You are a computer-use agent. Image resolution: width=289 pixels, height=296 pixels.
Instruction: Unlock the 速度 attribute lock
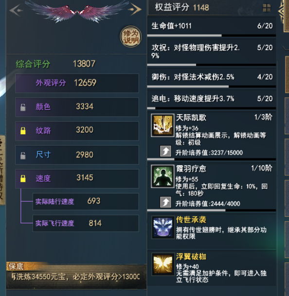click(x=23, y=178)
